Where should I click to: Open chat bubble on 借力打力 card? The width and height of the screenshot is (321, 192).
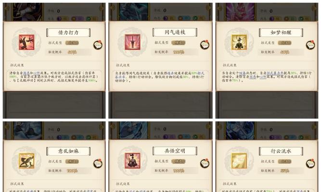coord(98,45)
